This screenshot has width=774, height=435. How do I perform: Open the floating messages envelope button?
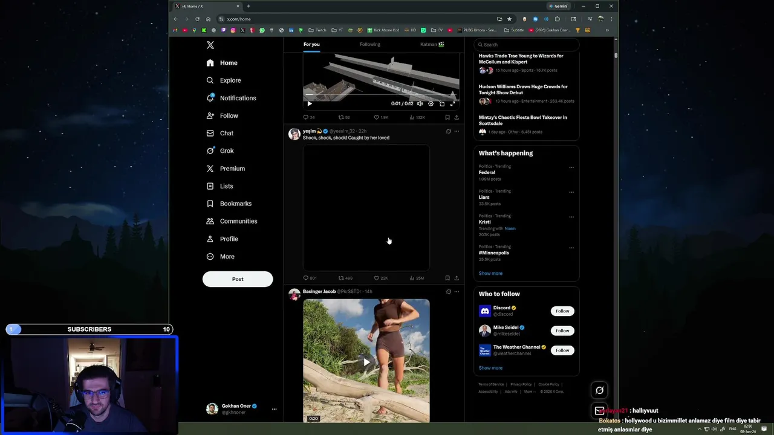pyautogui.click(x=600, y=411)
